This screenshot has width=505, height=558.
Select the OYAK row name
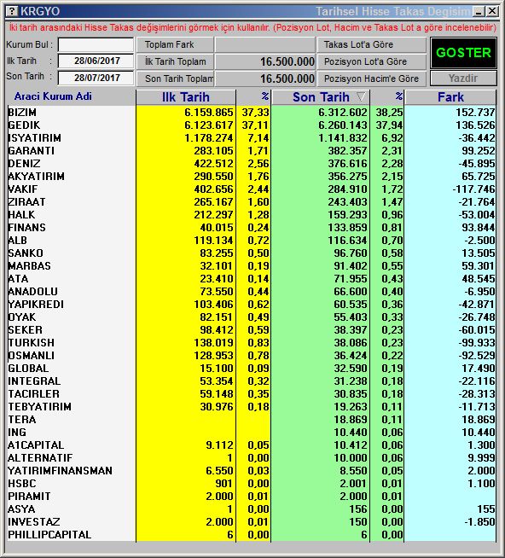(21, 317)
